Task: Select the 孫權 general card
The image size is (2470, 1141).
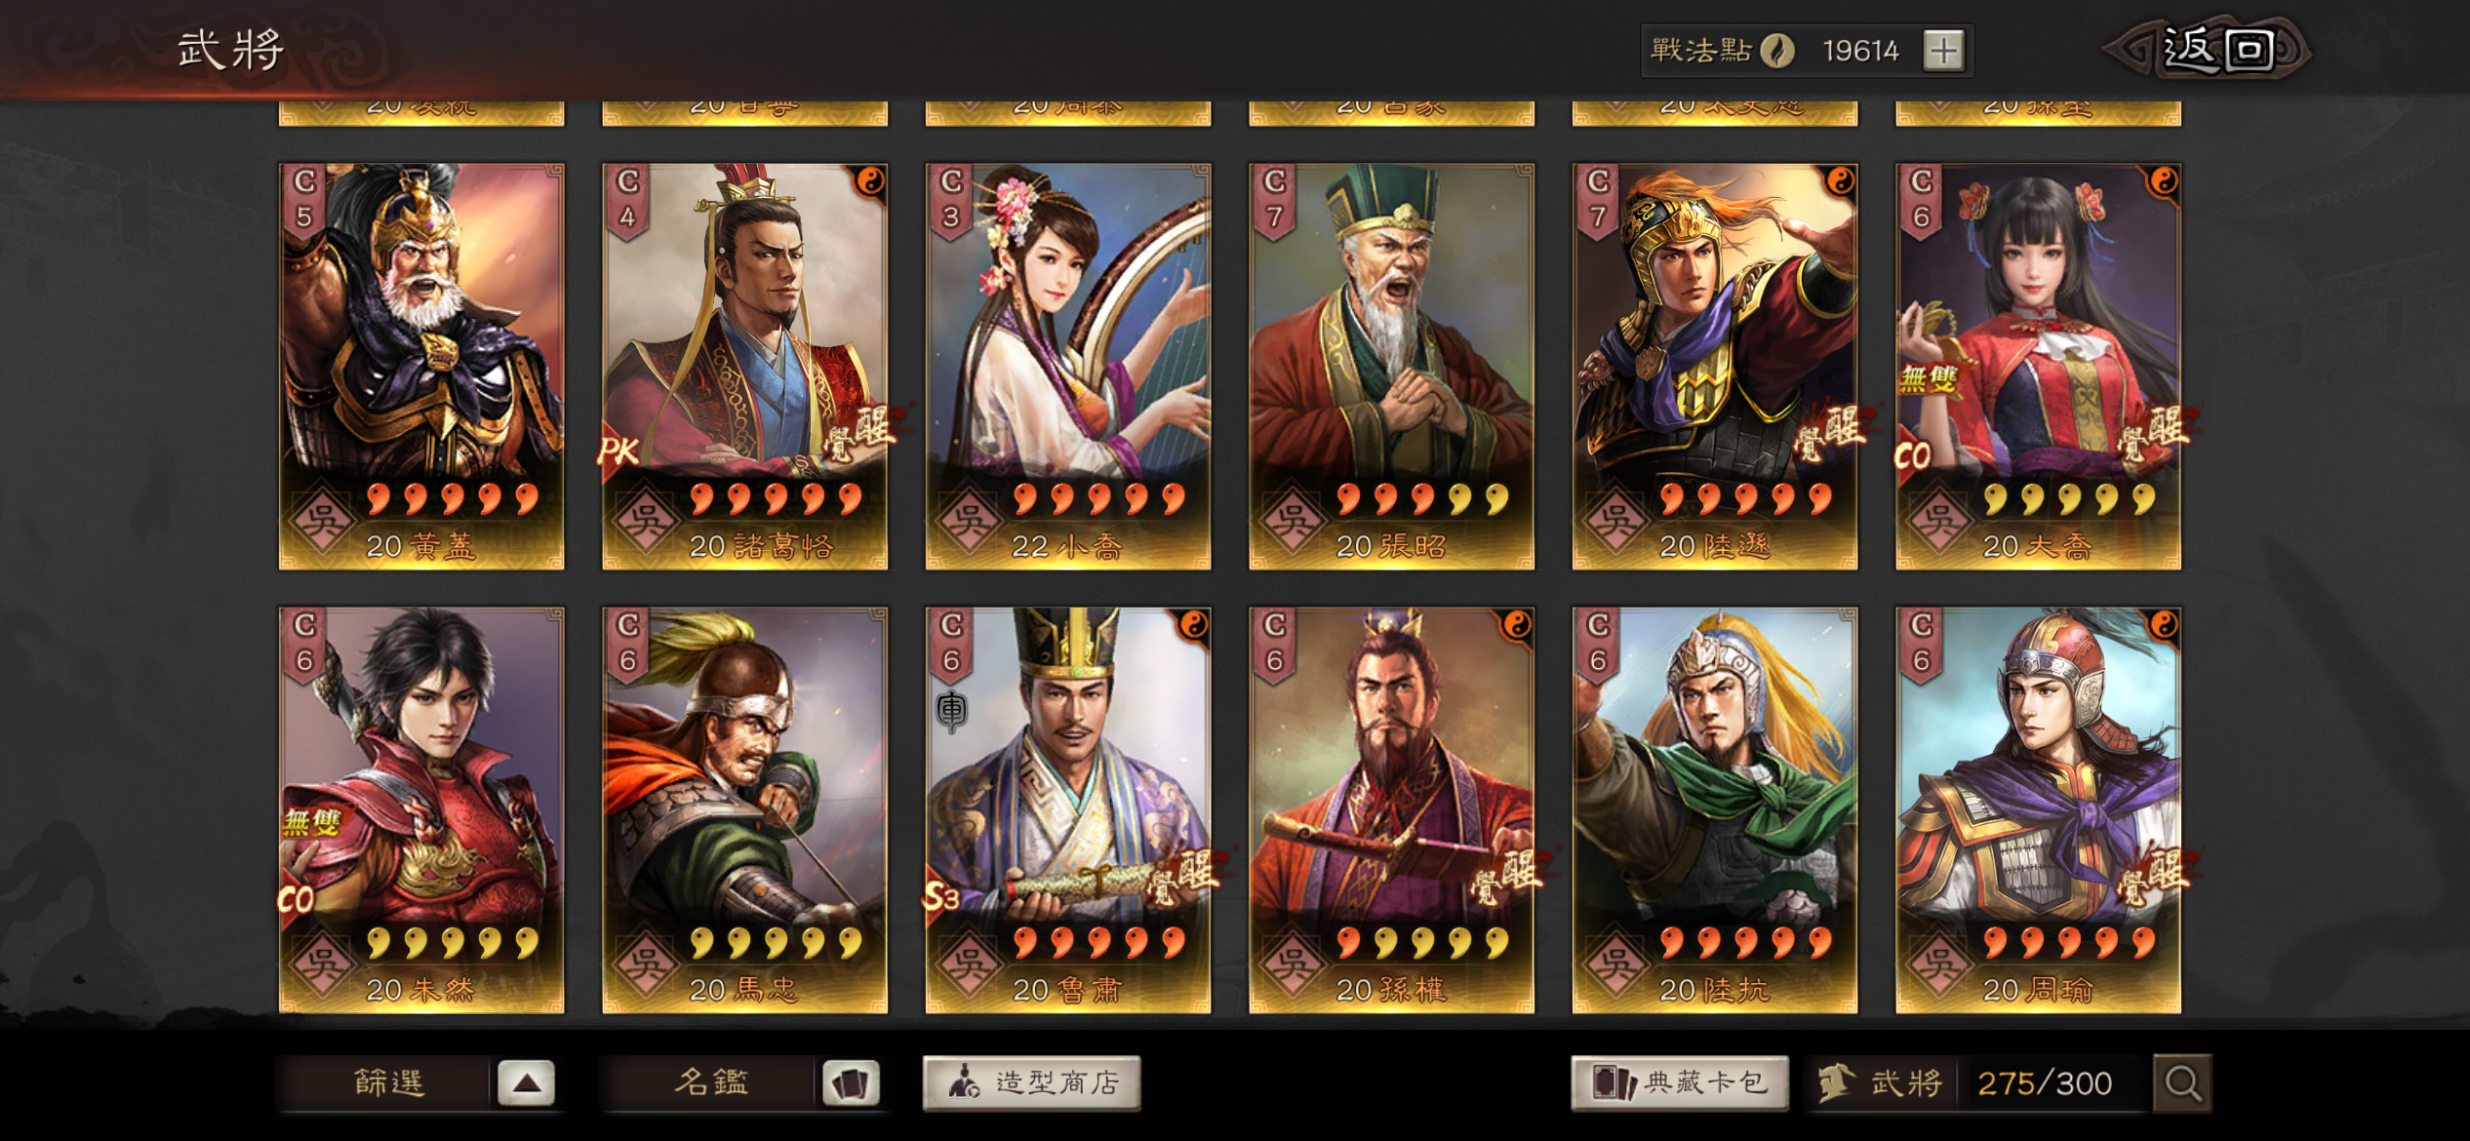Action: click(1392, 810)
